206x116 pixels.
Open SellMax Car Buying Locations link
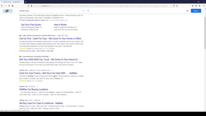point(33,89)
